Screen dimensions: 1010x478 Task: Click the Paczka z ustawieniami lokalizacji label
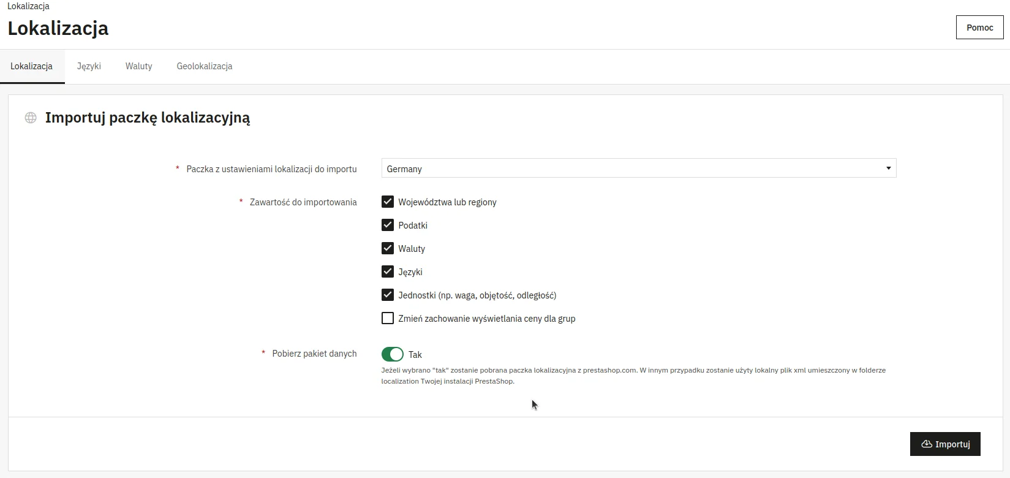(x=271, y=169)
